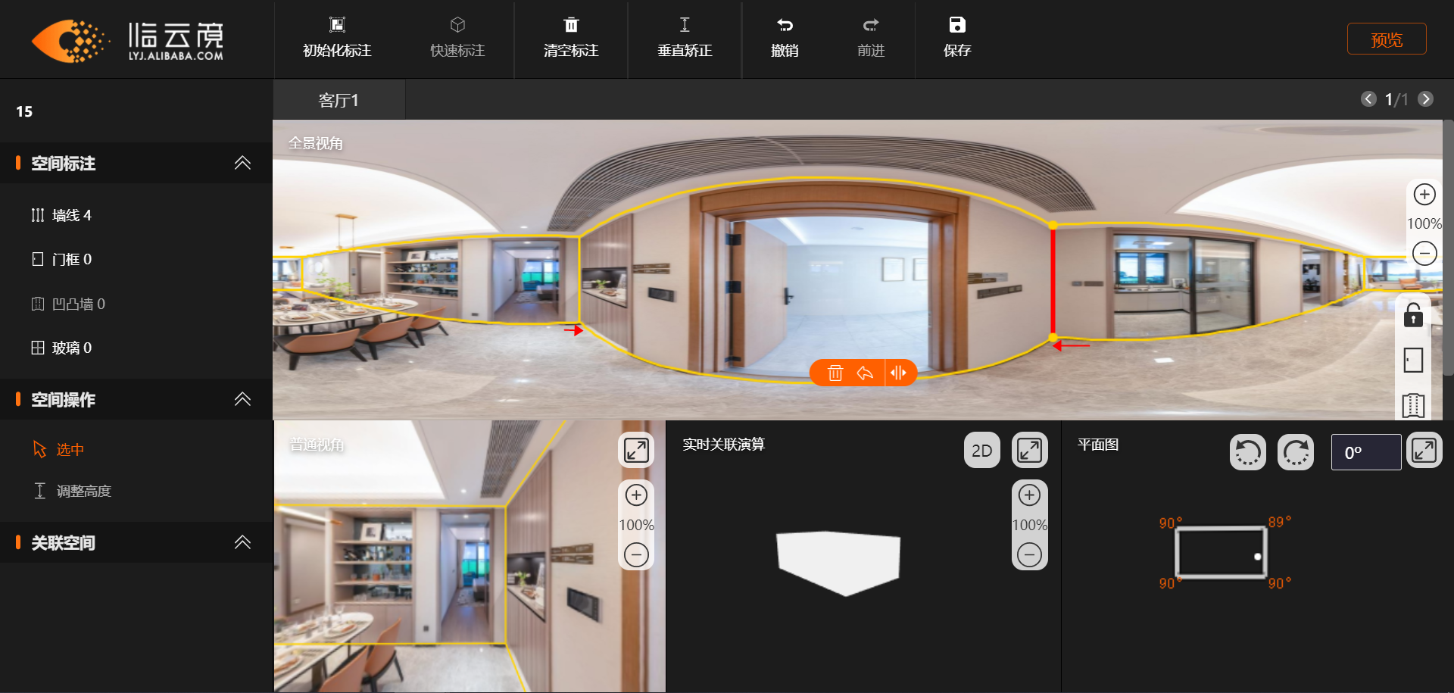
Task: Click the 清空标注 trash icon
Action: click(x=571, y=25)
